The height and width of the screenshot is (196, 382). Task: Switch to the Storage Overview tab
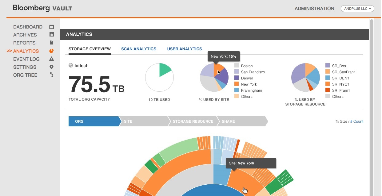pyautogui.click(x=90, y=49)
